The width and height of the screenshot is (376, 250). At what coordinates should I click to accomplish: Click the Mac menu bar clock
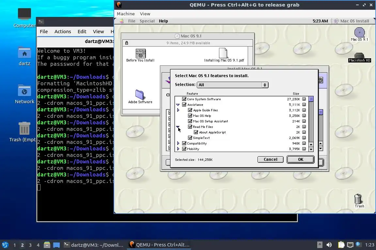(x=320, y=21)
